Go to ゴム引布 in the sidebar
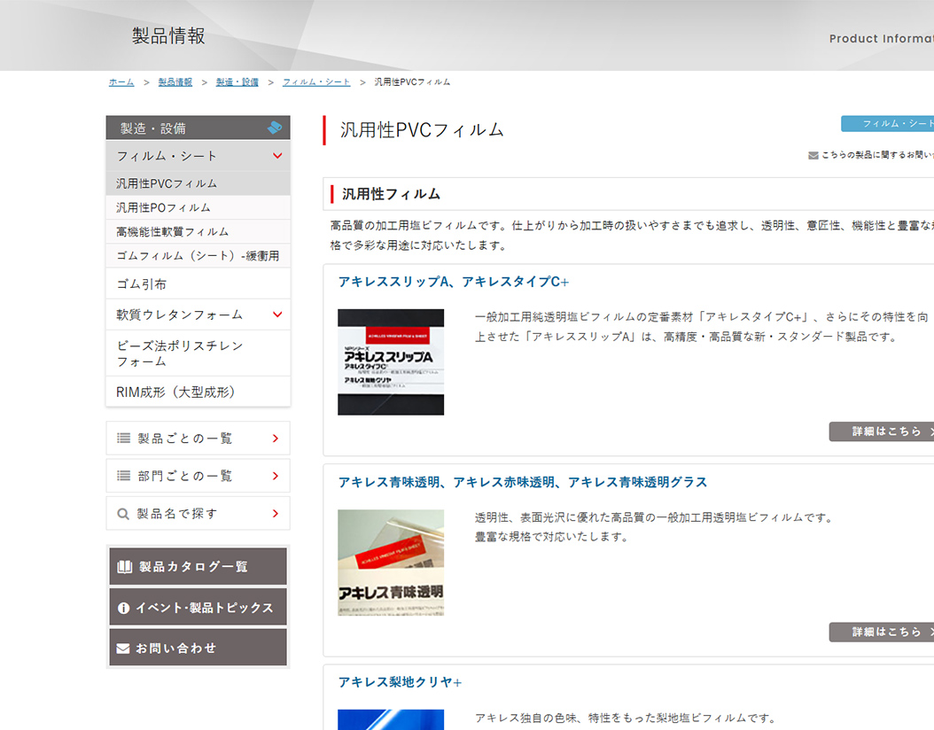Viewport: 934px width, 730px height. pyautogui.click(x=198, y=284)
